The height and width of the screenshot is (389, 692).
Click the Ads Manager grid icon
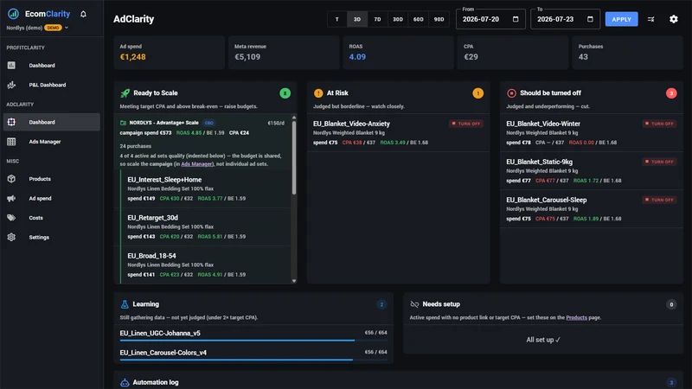11,142
